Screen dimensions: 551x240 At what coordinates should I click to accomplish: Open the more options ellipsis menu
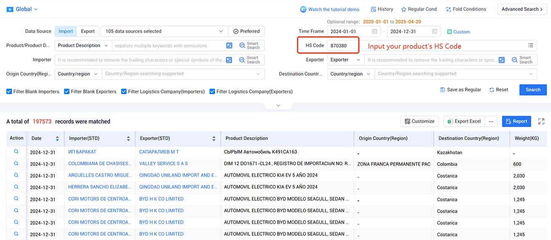(x=491, y=121)
